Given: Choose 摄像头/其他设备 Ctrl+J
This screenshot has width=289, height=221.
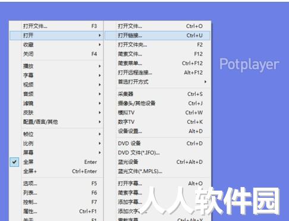Looking at the screenshot, I should pos(157,103).
